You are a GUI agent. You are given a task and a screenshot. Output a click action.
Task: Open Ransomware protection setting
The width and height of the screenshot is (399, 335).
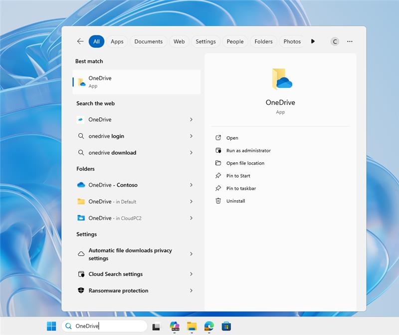[135, 291]
